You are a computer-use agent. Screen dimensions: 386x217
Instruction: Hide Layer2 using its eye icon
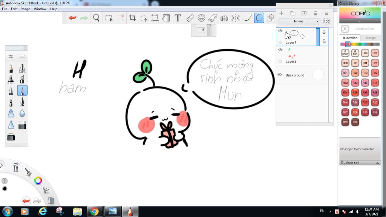pyautogui.click(x=280, y=50)
